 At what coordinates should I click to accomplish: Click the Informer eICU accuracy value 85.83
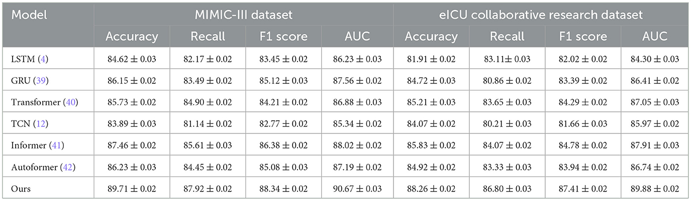pos(431,146)
